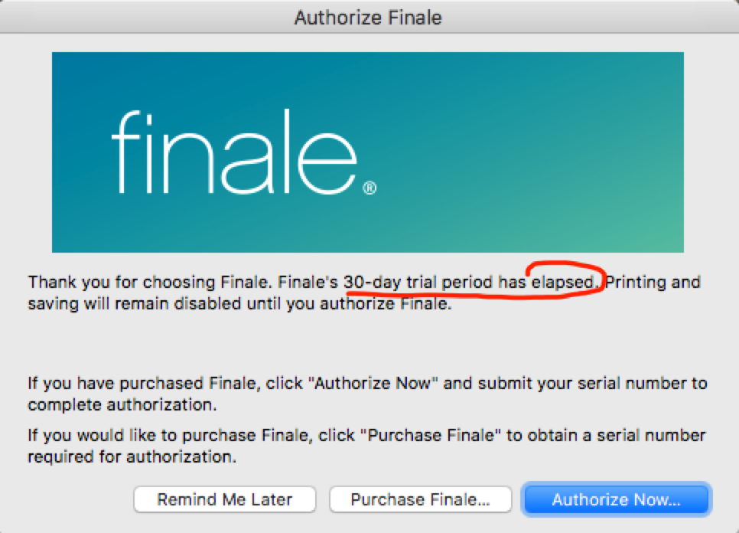Click the Authorize Now... button
739x533 pixels.
616,499
